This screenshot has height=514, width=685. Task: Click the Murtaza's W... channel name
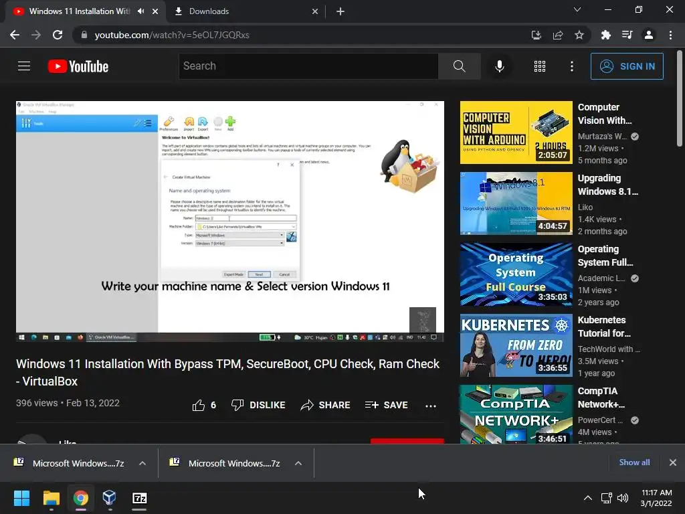[x=602, y=137]
